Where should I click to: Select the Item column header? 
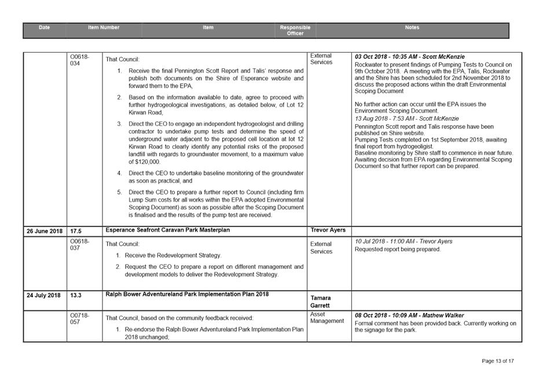coord(207,27)
